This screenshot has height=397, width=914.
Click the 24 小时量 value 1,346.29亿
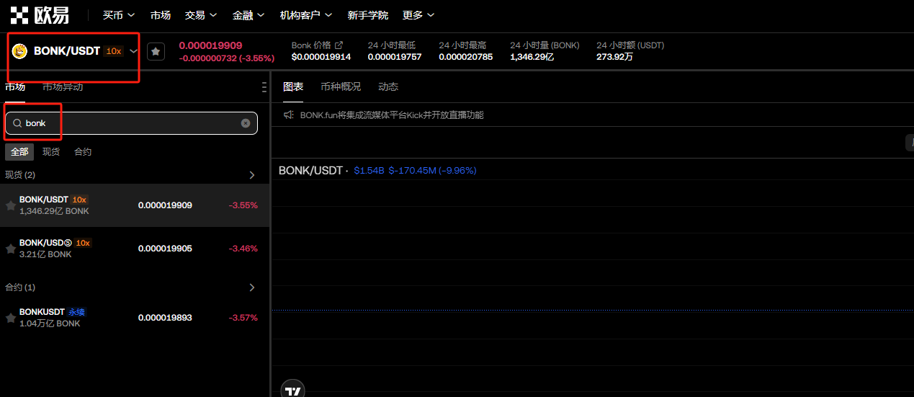(x=532, y=57)
